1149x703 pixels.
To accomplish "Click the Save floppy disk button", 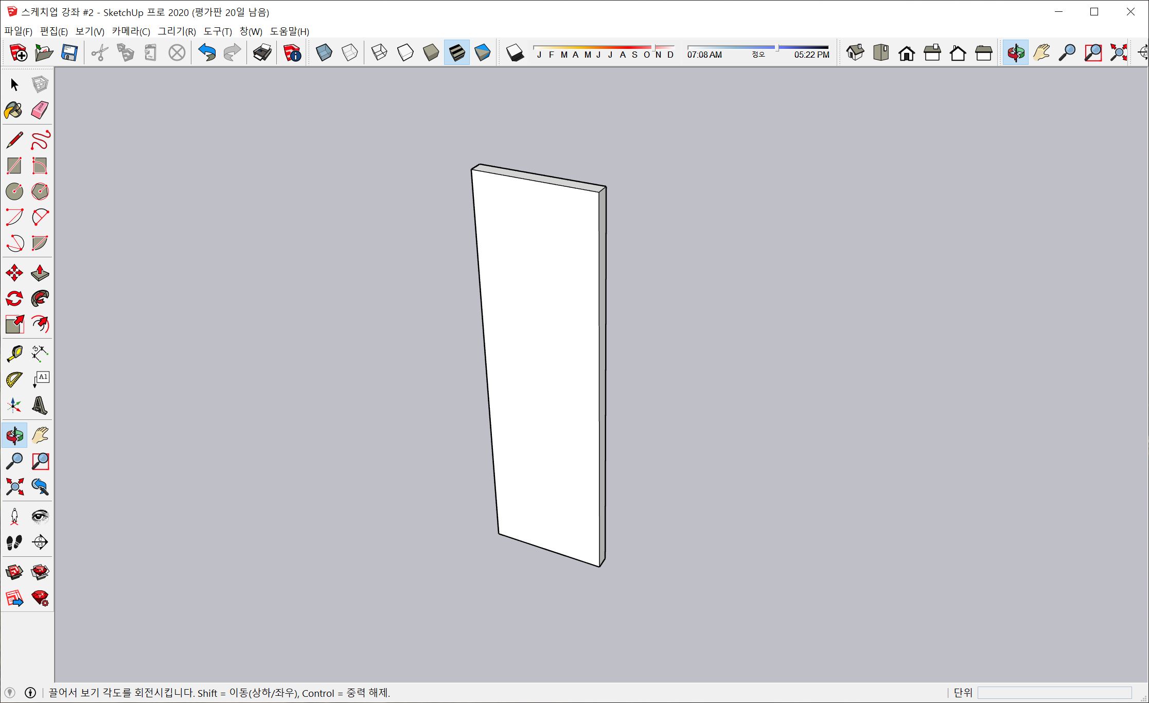I will 69,52.
